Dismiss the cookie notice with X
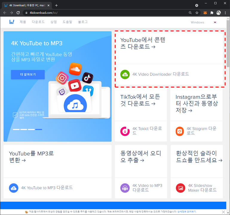The height and width of the screenshot is (215, 230). [x=223, y=212]
